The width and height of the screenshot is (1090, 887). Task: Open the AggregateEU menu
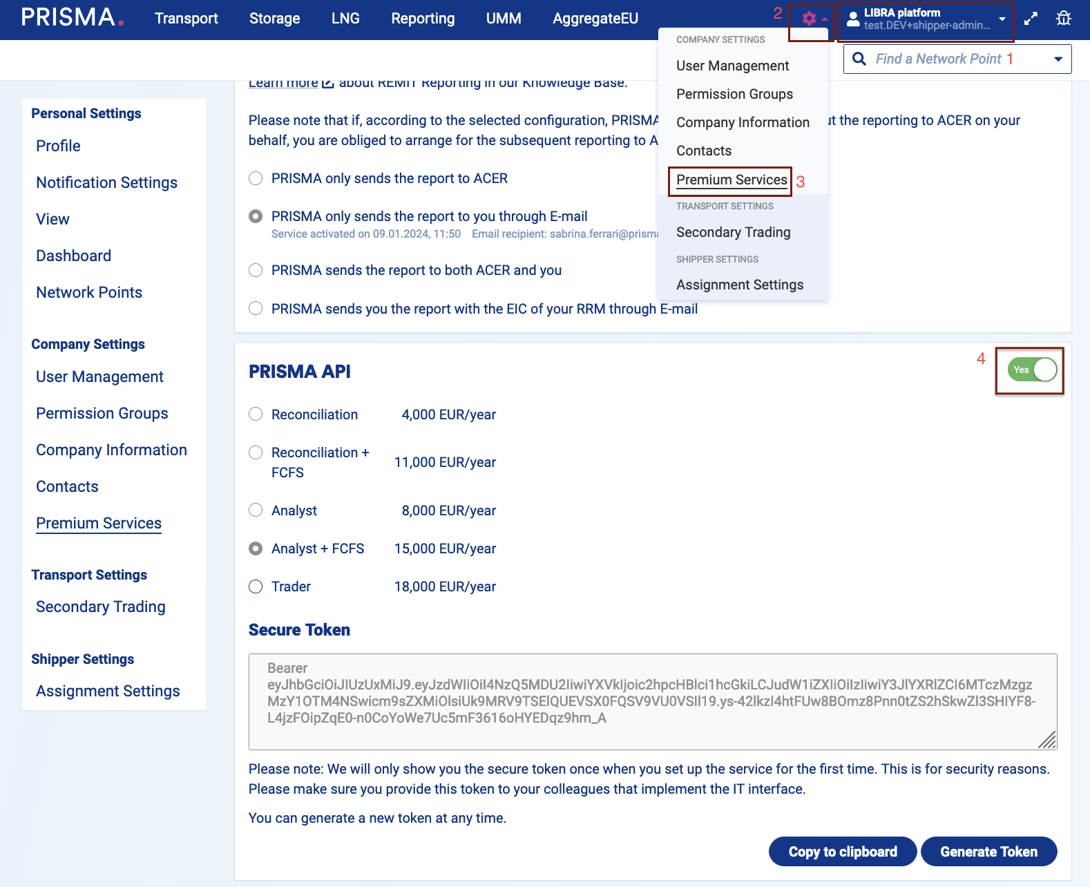[x=595, y=19]
